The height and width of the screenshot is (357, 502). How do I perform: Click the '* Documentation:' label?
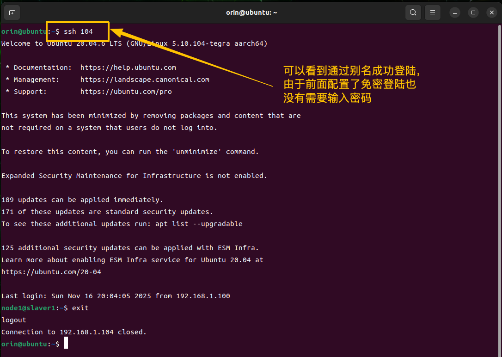39,68
